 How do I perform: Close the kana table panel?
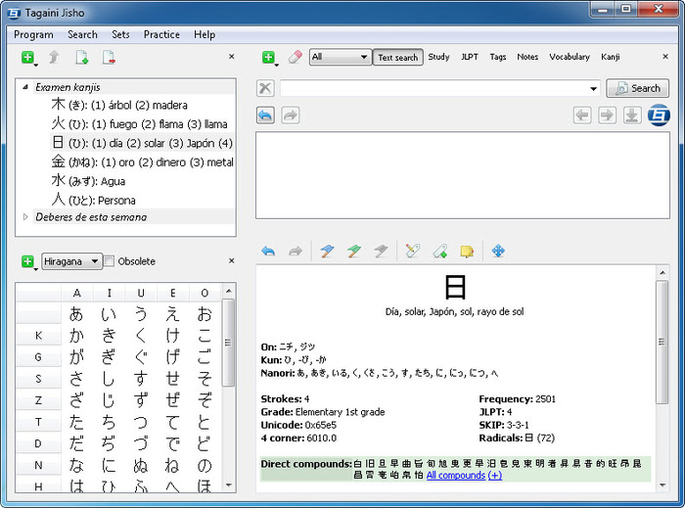pyautogui.click(x=232, y=260)
